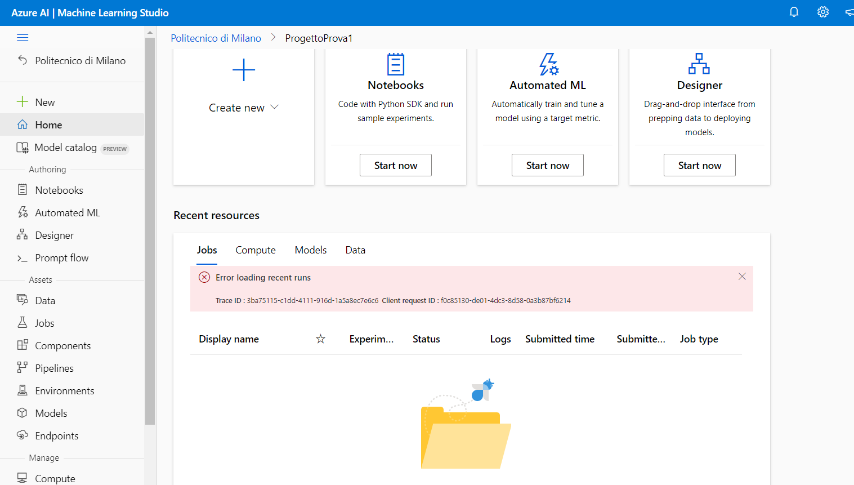Open the Notebooks section from sidebar

[x=58, y=190]
